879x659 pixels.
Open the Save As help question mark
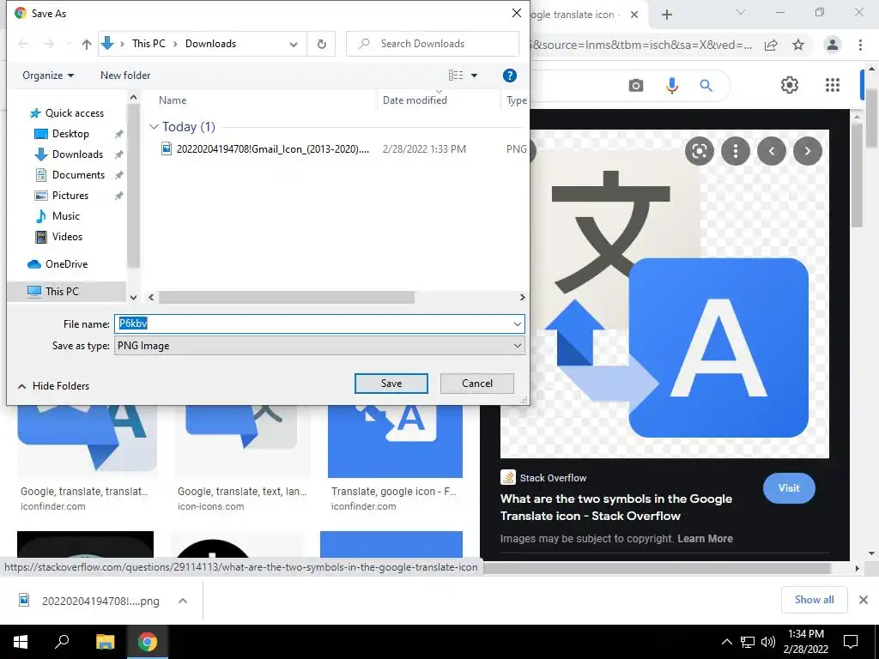pos(509,76)
